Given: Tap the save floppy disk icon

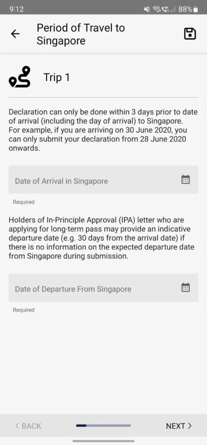Looking at the screenshot, I should [x=190, y=34].
